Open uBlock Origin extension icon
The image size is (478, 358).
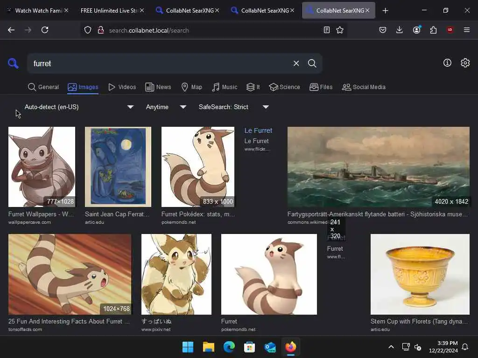[450, 30]
